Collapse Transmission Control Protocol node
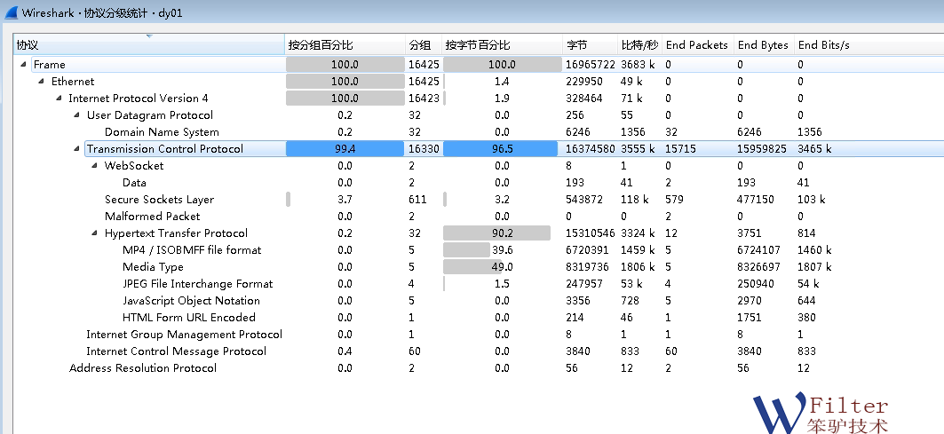 (x=77, y=149)
